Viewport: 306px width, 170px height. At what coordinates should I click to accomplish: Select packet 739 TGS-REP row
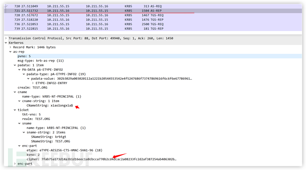click(153, 29)
